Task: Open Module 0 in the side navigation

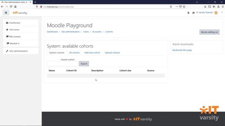Action: [x=21, y=43]
